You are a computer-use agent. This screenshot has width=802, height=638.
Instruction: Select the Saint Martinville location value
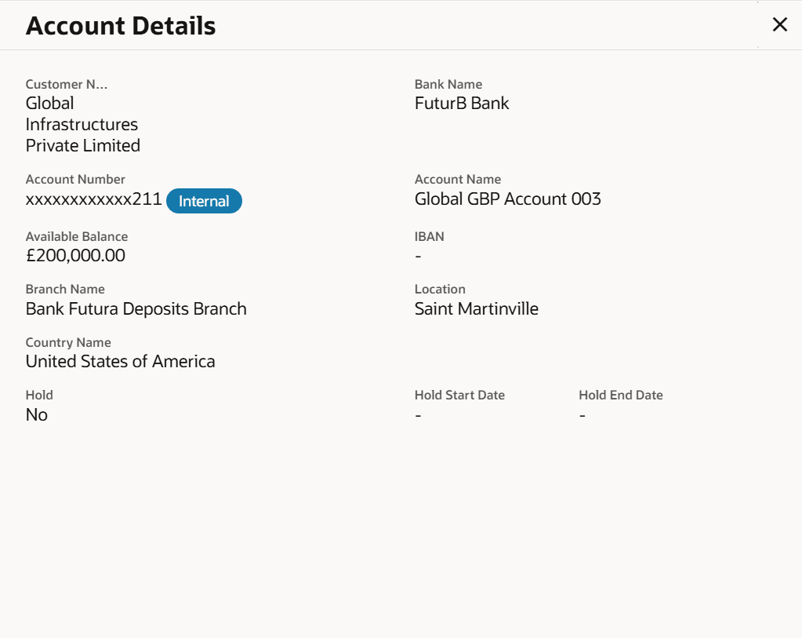coord(476,309)
